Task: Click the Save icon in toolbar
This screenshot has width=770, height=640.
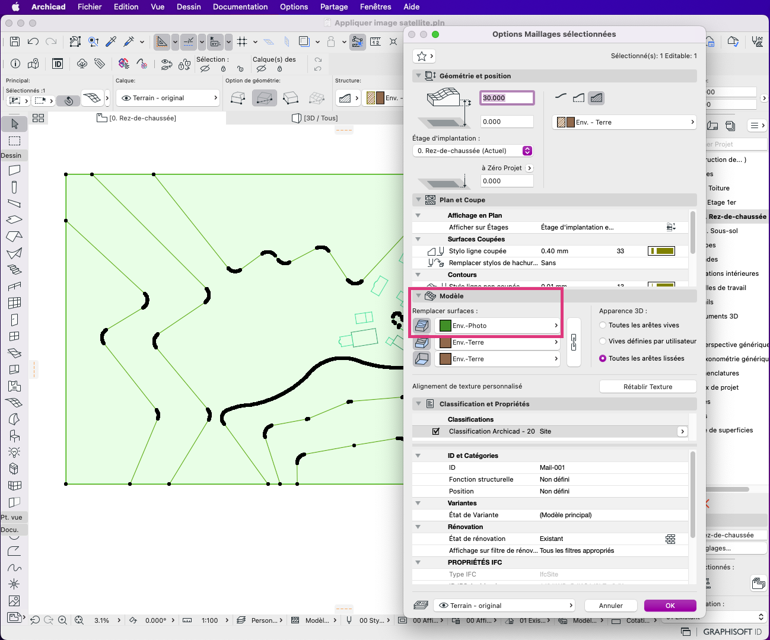Action: (x=15, y=42)
